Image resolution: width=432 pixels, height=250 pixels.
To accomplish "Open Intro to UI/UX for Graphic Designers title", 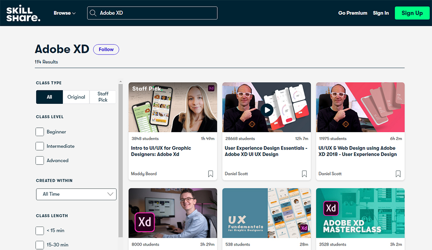I will 161,151.
